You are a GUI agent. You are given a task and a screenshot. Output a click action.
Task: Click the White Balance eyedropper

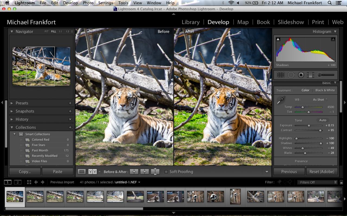281,100
